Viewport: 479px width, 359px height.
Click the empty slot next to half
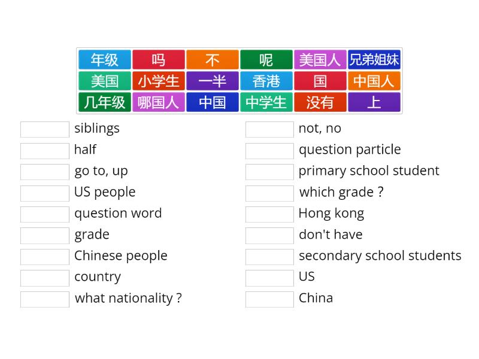45,150
